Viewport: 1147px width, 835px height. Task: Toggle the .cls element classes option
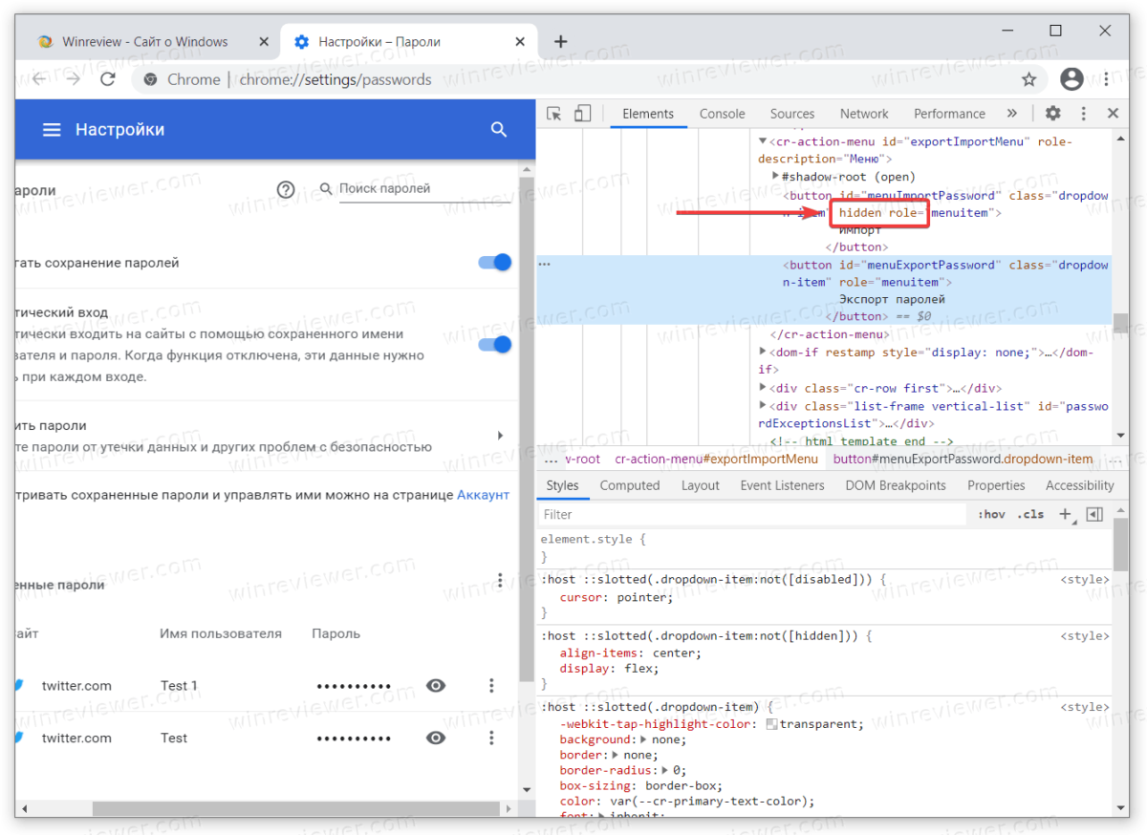coord(1030,514)
